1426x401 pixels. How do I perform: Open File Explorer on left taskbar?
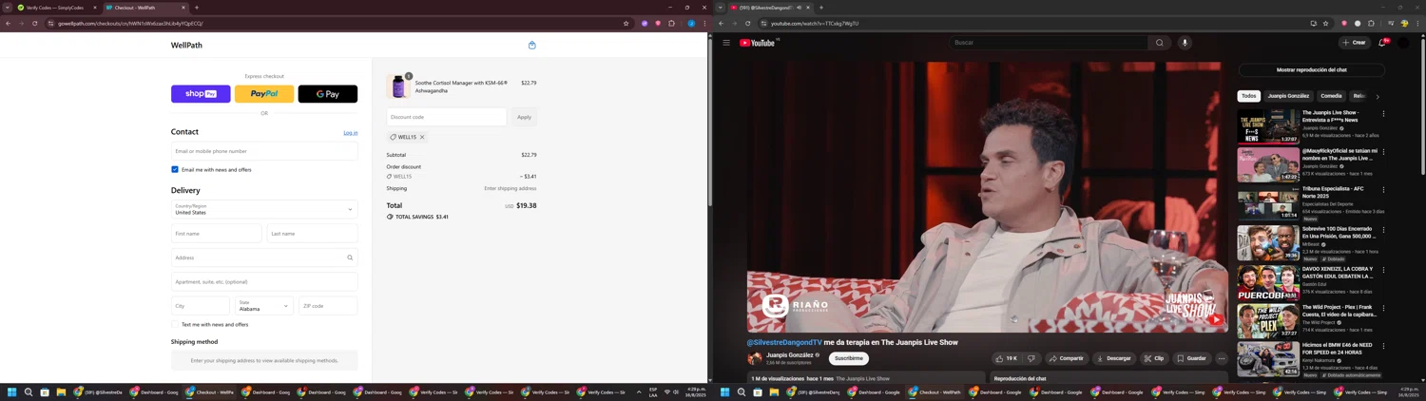pyautogui.click(x=61, y=391)
